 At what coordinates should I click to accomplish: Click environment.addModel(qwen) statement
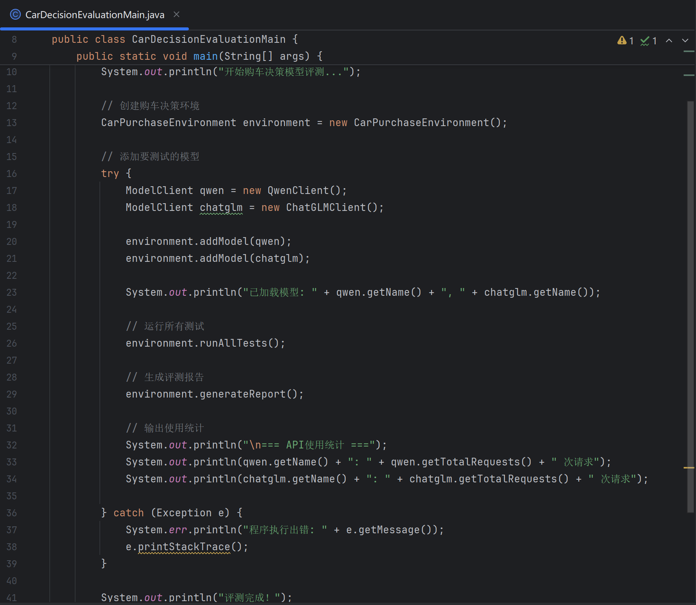pos(209,241)
